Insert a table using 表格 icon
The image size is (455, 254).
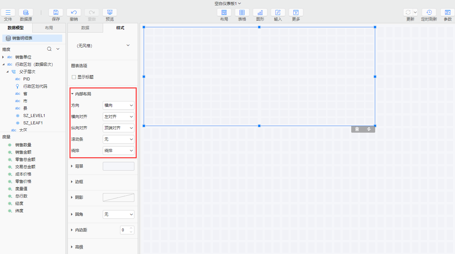(x=242, y=13)
